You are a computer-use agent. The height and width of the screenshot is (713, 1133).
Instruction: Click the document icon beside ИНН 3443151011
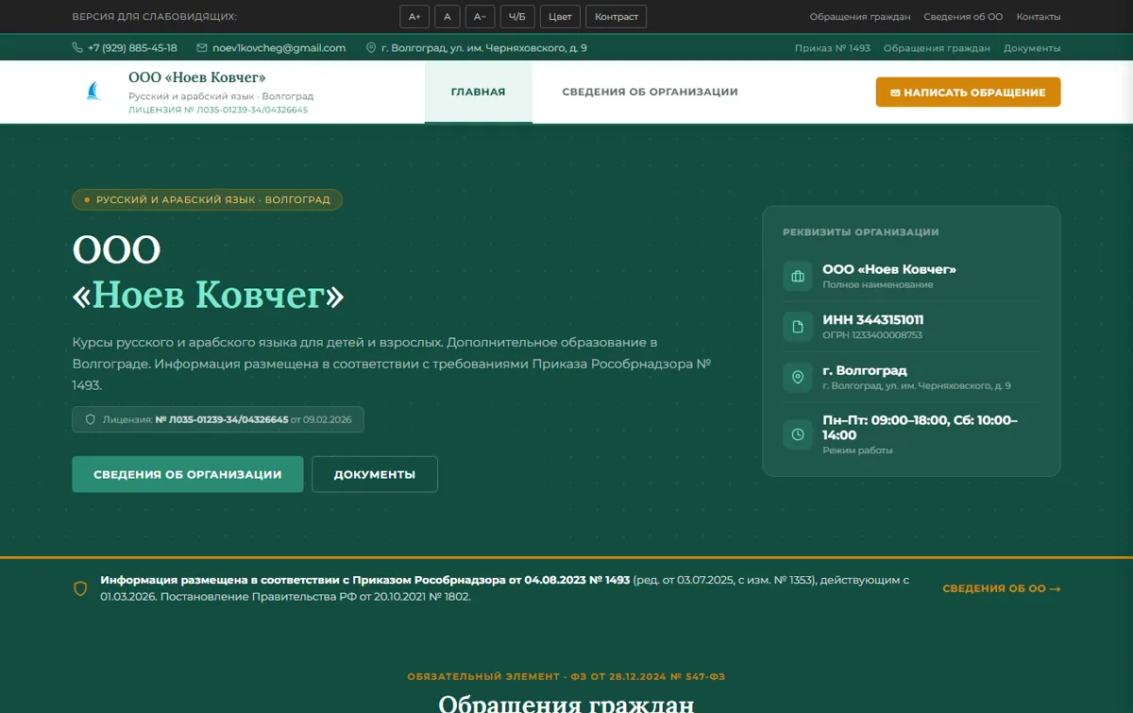click(798, 327)
